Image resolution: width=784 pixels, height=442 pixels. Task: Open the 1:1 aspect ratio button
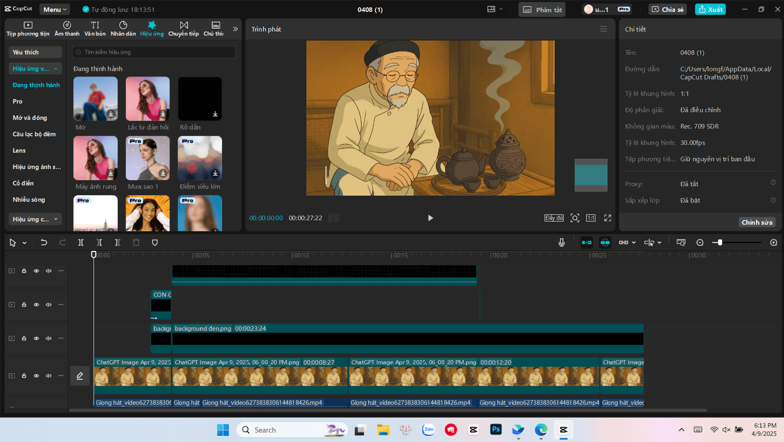(x=590, y=218)
